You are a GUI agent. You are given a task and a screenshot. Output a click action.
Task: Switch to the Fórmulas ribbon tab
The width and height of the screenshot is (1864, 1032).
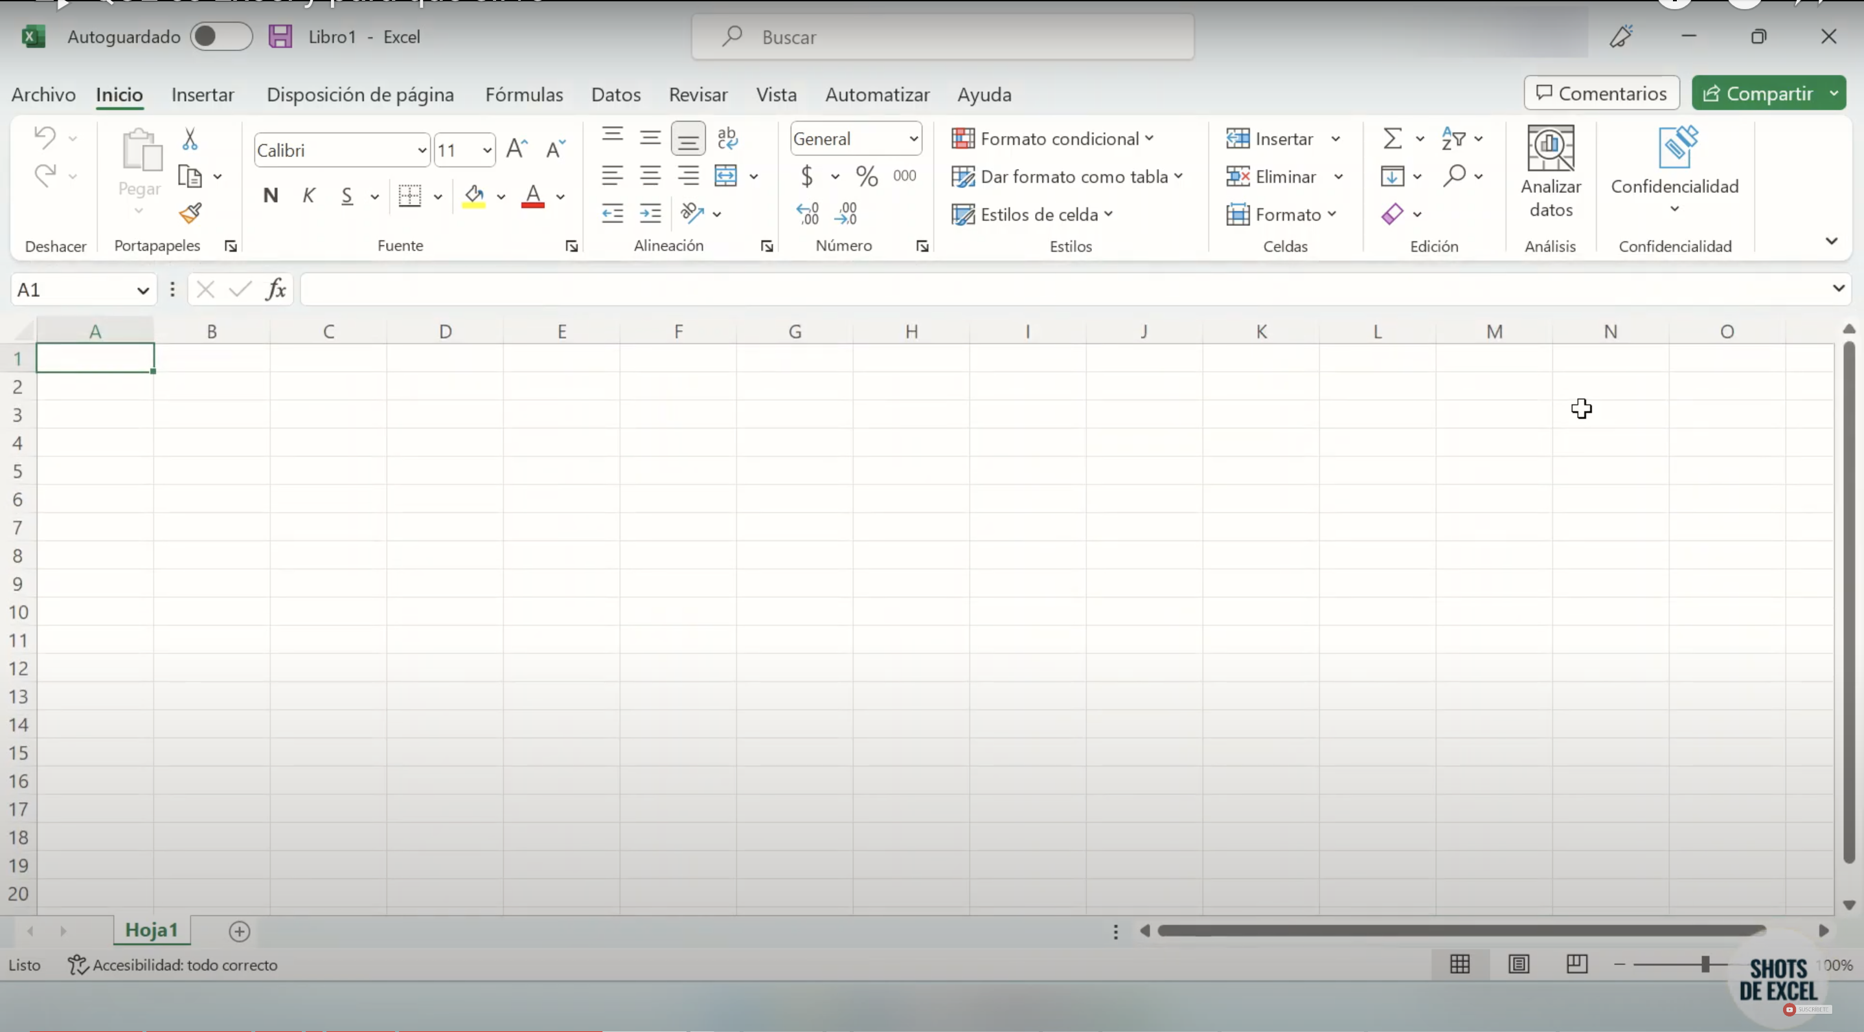click(524, 95)
